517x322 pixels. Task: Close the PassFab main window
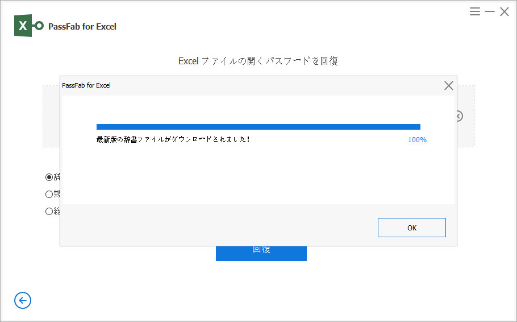pos(505,11)
